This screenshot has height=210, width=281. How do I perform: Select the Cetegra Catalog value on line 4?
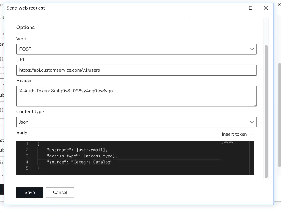[x=92, y=162]
